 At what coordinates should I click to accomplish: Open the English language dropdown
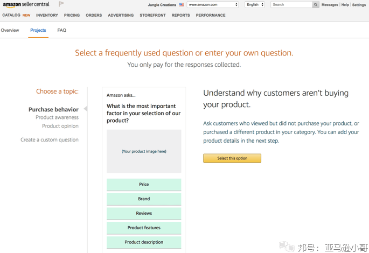[254, 5]
